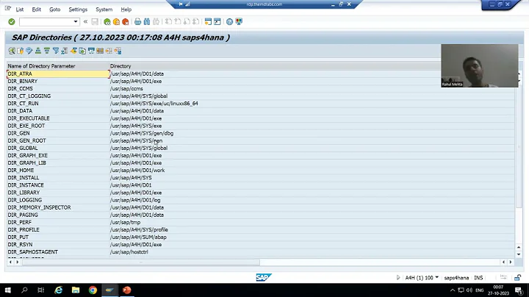The image size is (529, 297).
Task: Click the path /usr/sap/A4H/SYS/exe/uc/linuxx86_64
Action: coord(154,103)
